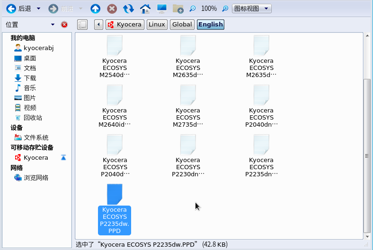Open 下载 in the sidebar

click(30, 78)
